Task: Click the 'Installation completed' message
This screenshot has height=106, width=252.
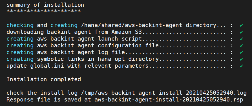Action: point(44,79)
